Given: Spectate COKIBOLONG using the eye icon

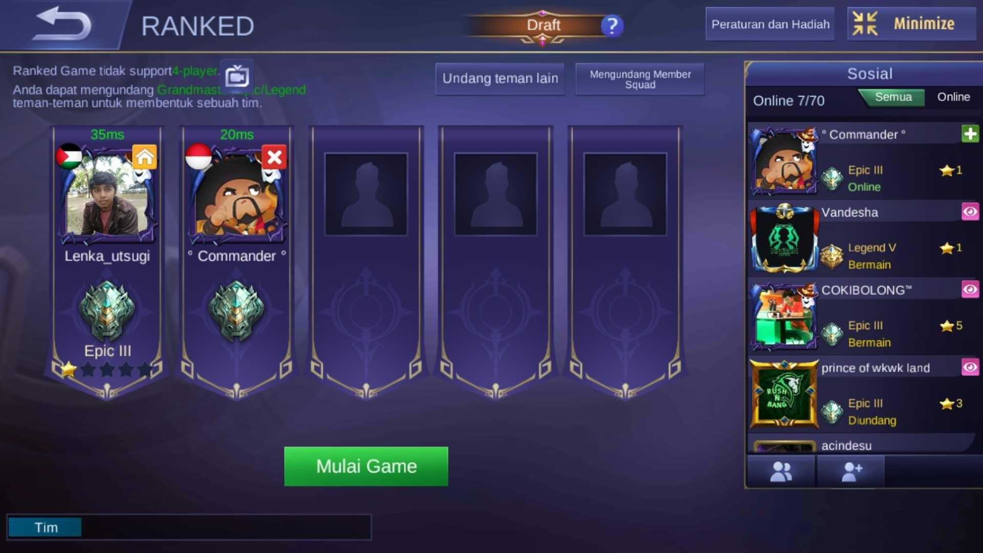Looking at the screenshot, I should coord(970,290).
